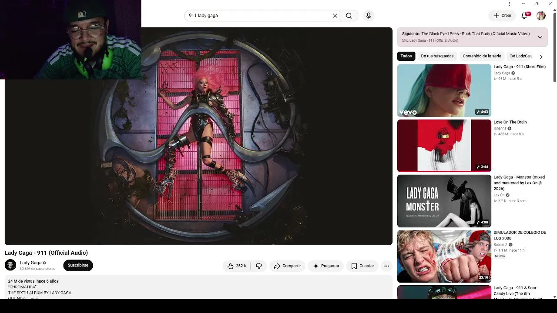Open the browser three-dot menu at top
Image resolution: width=557 pixels, height=313 pixels.
tap(509, 4)
